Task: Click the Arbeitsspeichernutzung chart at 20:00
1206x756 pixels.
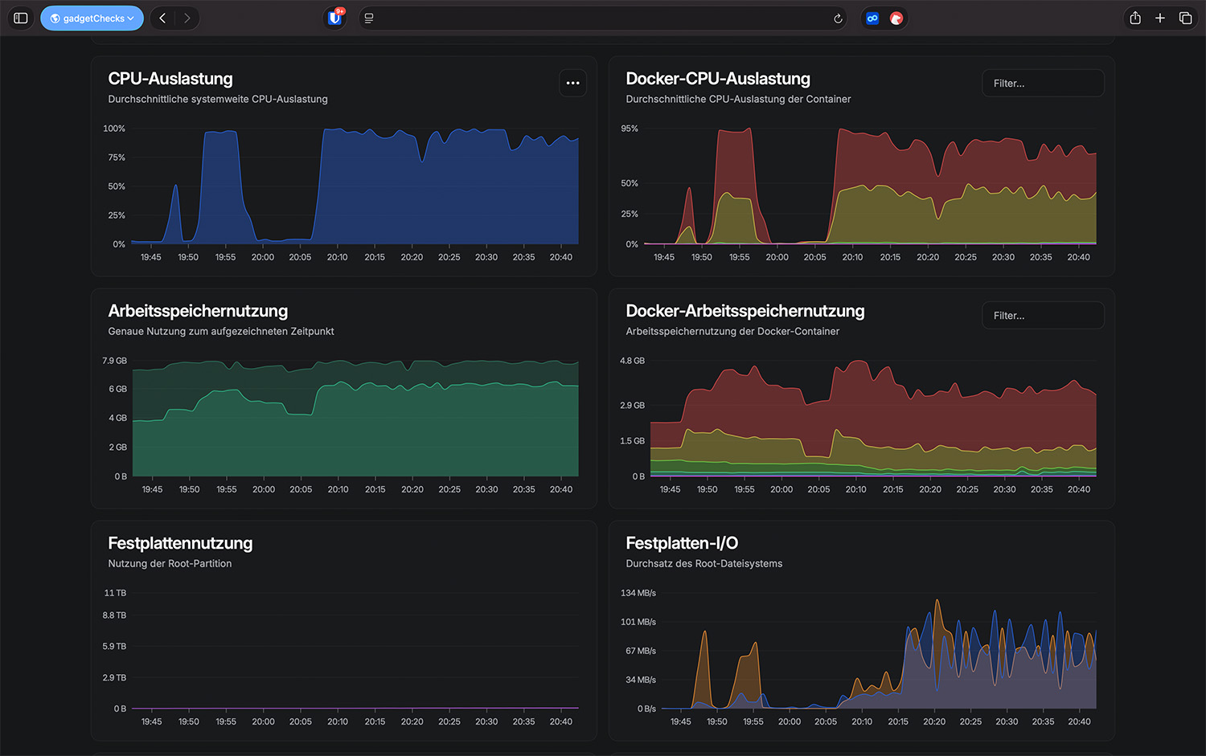Action: pos(264,434)
